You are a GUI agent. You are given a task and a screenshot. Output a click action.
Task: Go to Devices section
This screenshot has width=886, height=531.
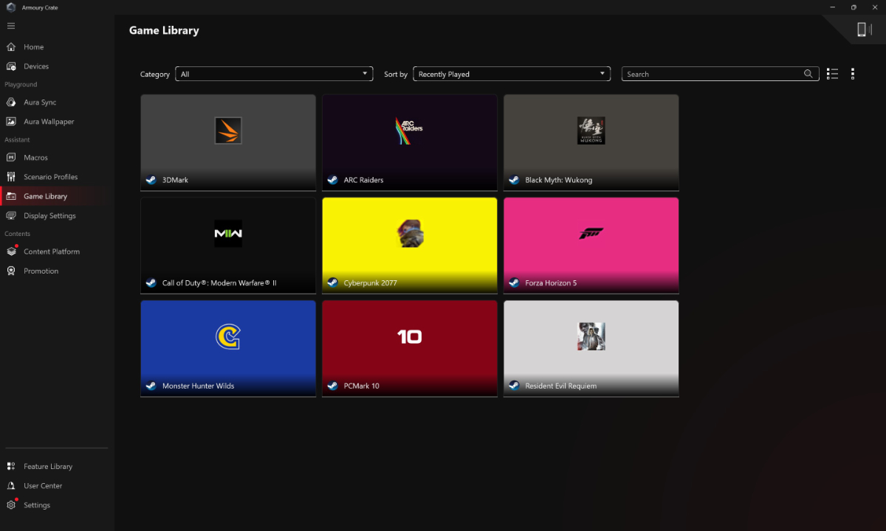tap(36, 66)
